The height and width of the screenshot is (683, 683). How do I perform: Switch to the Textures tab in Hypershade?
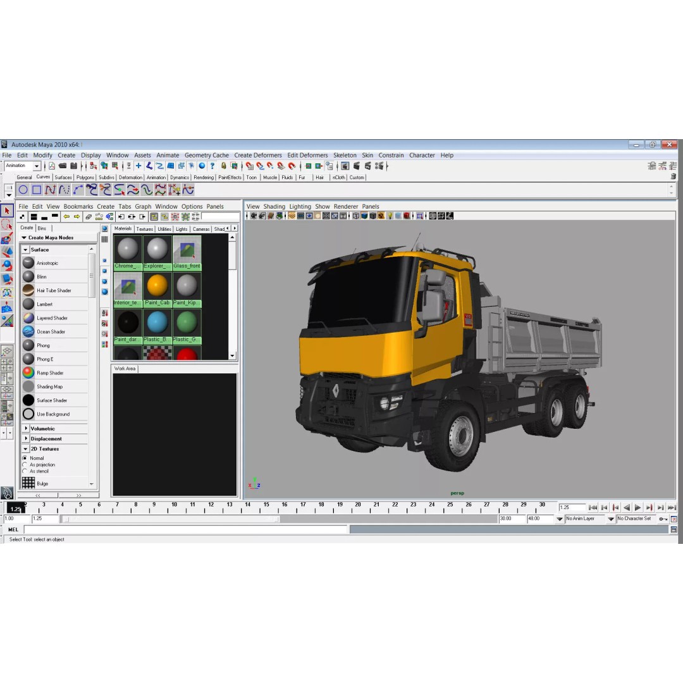click(x=145, y=229)
